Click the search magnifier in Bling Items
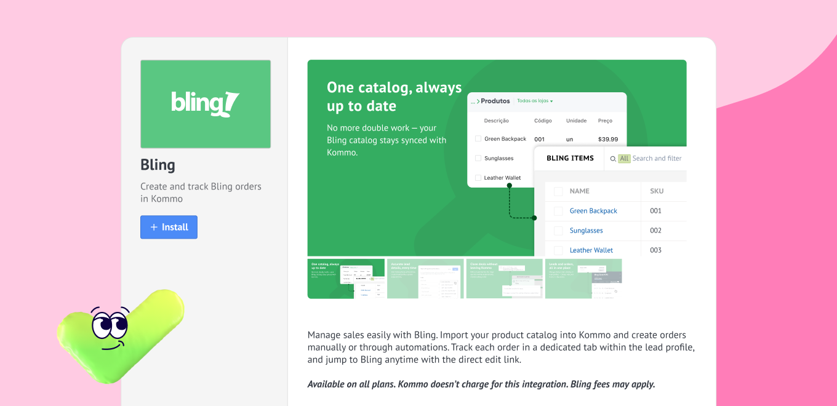837x406 pixels. coord(612,159)
